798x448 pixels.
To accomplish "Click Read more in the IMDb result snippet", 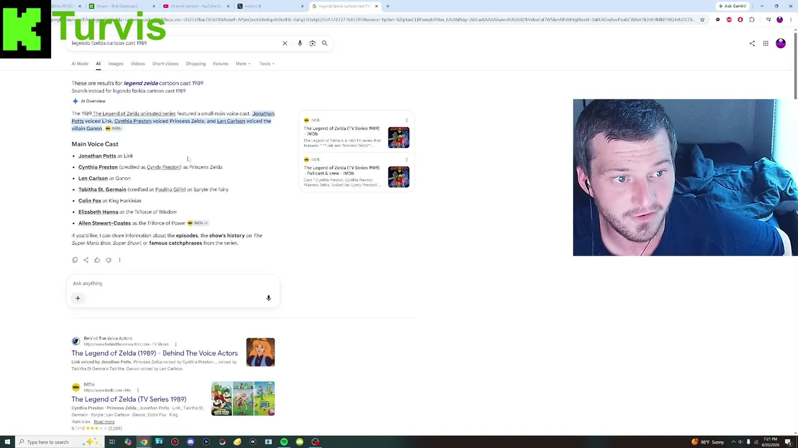I will (104, 422).
